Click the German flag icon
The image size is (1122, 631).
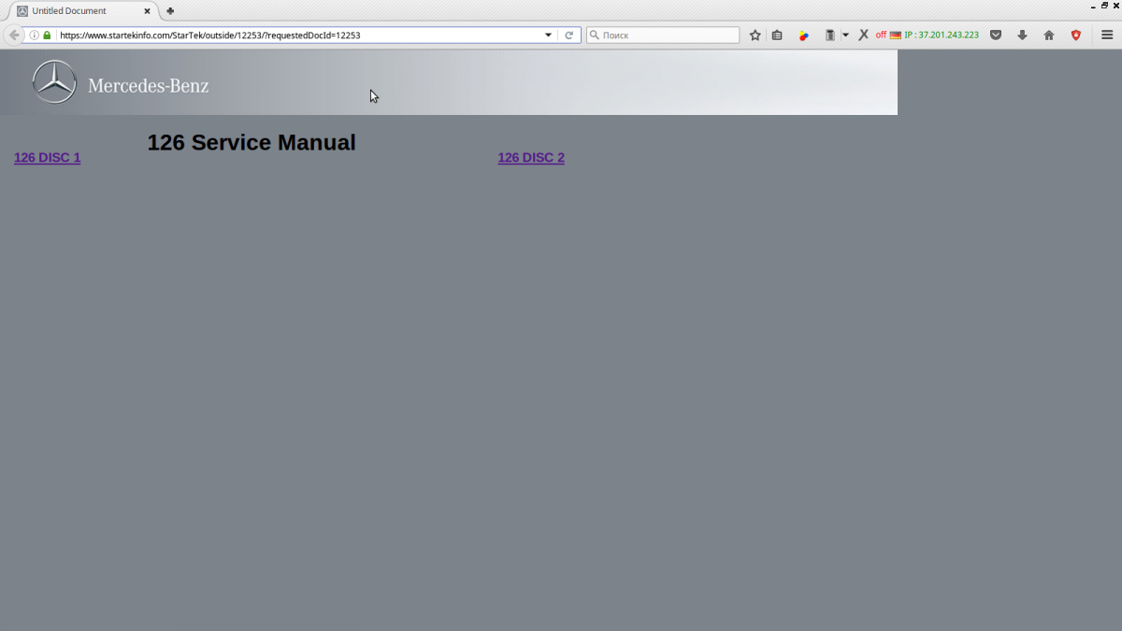tap(895, 36)
